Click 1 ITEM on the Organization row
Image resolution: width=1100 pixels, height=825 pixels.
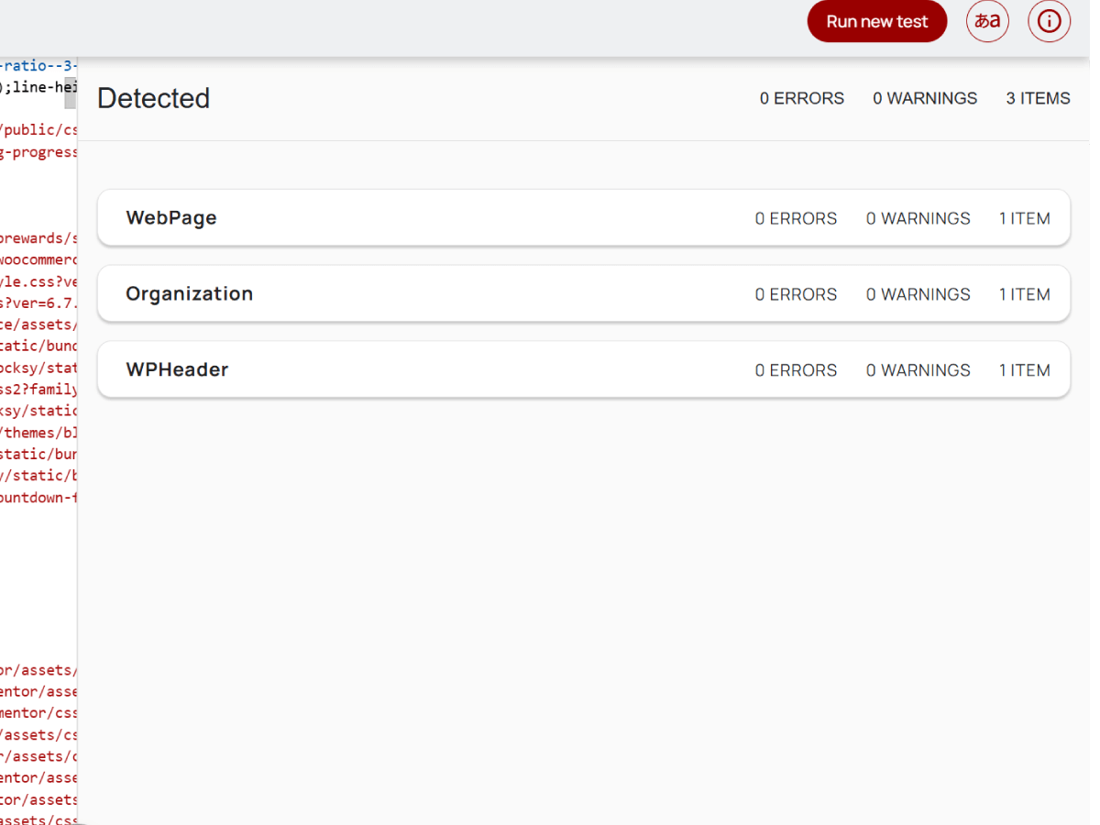1024,293
